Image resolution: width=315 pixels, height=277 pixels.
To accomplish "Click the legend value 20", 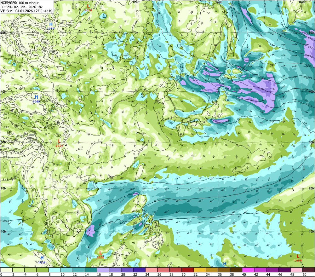I will point(123,274).
